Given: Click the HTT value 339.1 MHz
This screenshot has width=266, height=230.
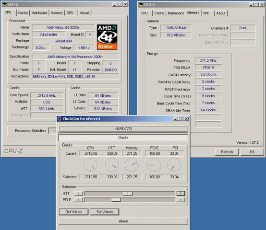Looking at the screenshot, I should [47, 109].
